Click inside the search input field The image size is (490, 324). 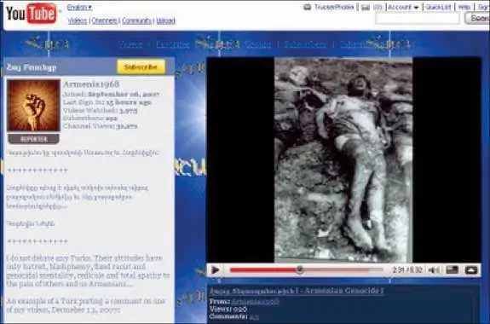tap(418, 19)
